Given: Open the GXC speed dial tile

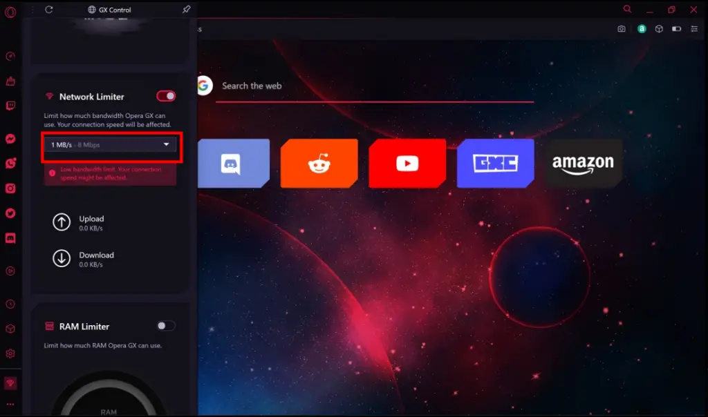Looking at the screenshot, I should click(x=495, y=163).
